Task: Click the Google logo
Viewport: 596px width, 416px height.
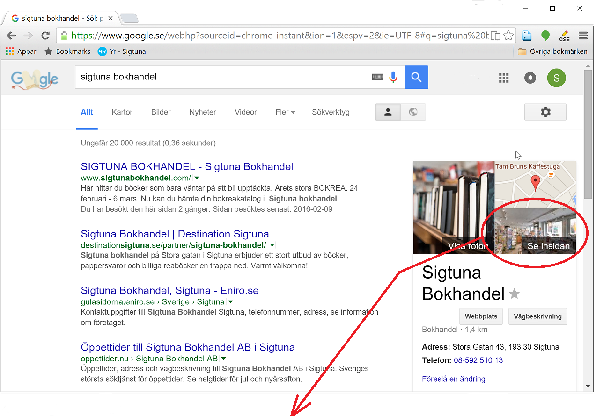Action: [x=35, y=79]
